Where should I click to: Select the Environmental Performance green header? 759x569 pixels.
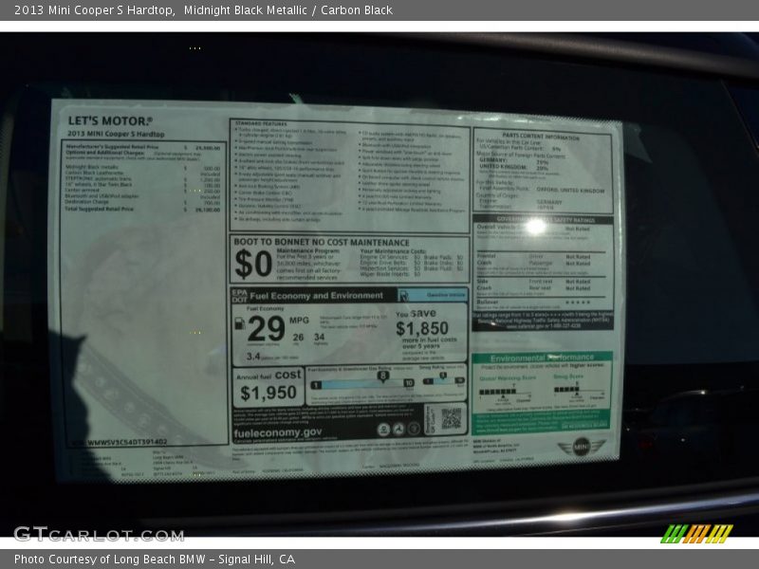(x=543, y=358)
